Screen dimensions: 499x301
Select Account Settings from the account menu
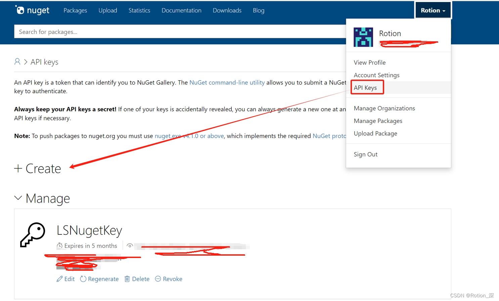coord(376,75)
